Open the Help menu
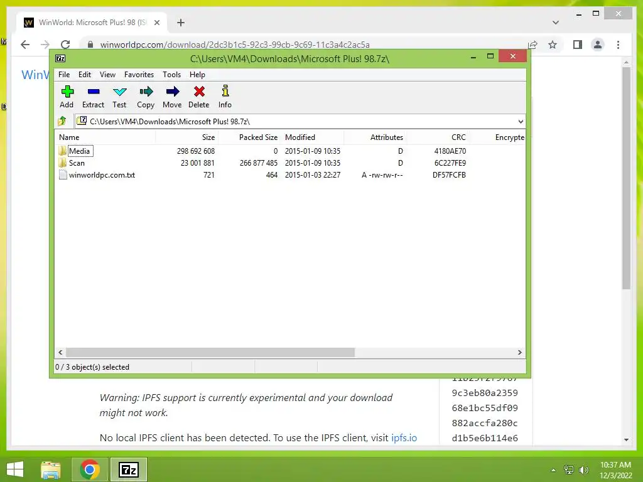 [x=197, y=75]
